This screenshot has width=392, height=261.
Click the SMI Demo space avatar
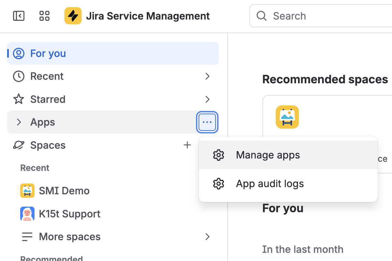[x=27, y=191]
